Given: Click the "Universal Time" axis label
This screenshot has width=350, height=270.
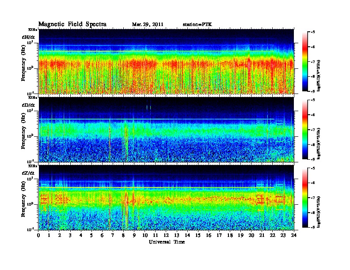Looking at the screenshot, I should [x=167, y=242].
